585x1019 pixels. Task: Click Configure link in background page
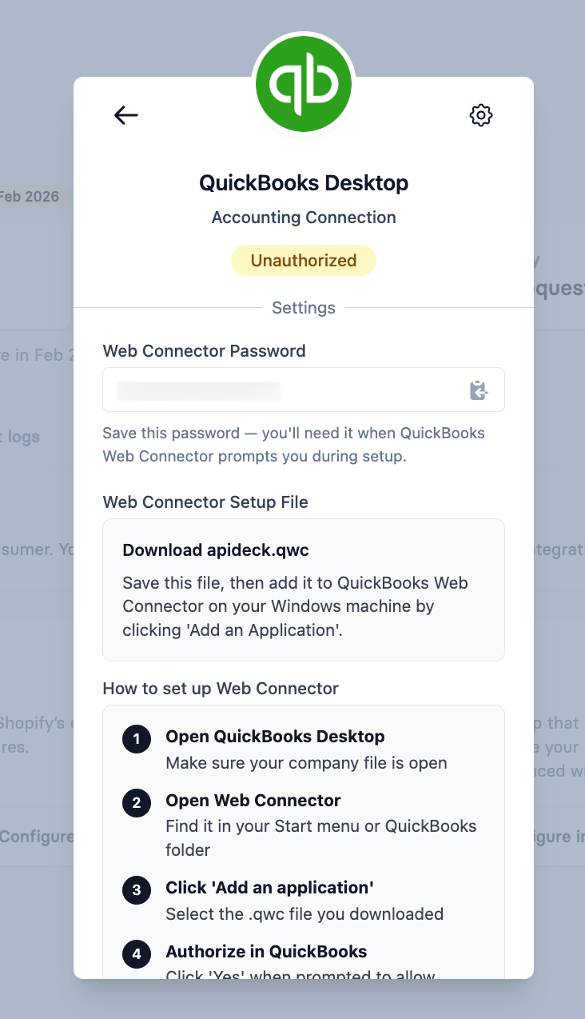[37, 837]
